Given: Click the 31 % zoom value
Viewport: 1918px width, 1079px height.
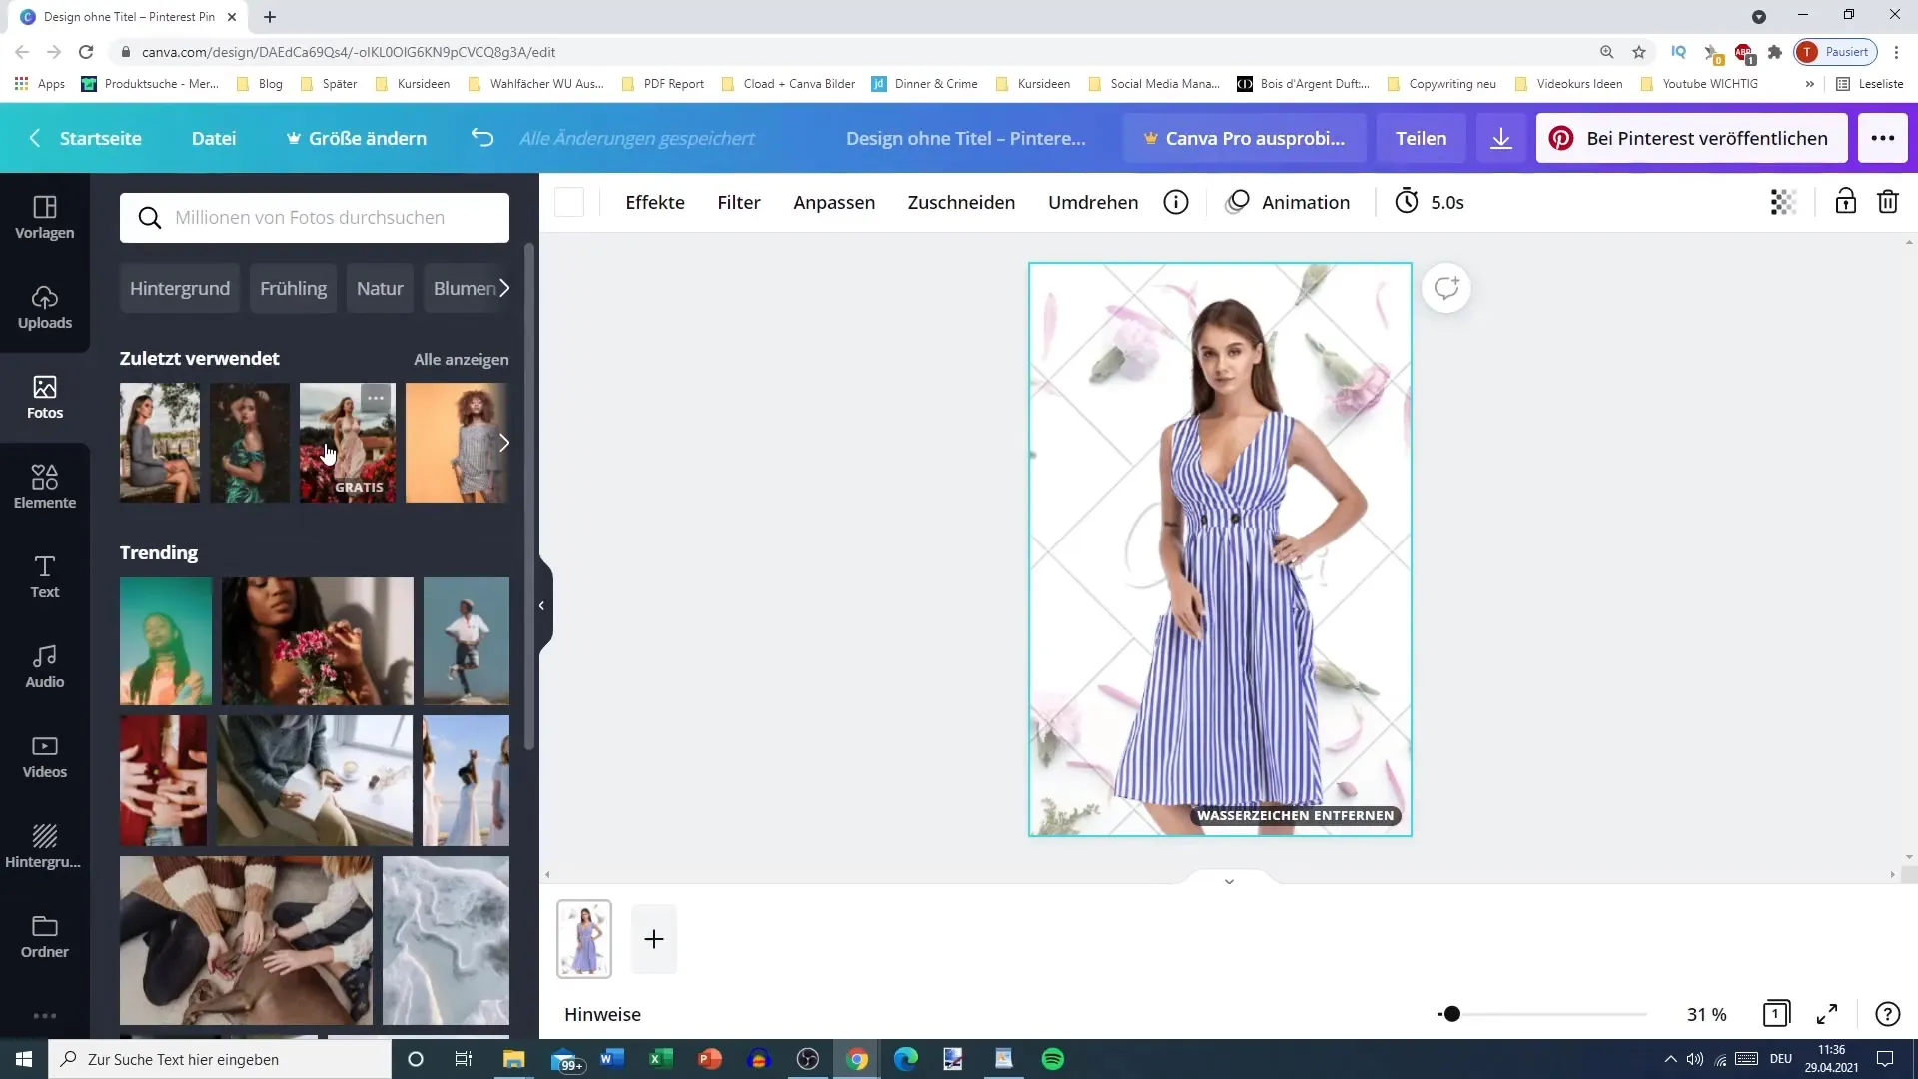Looking at the screenshot, I should click(1707, 1014).
